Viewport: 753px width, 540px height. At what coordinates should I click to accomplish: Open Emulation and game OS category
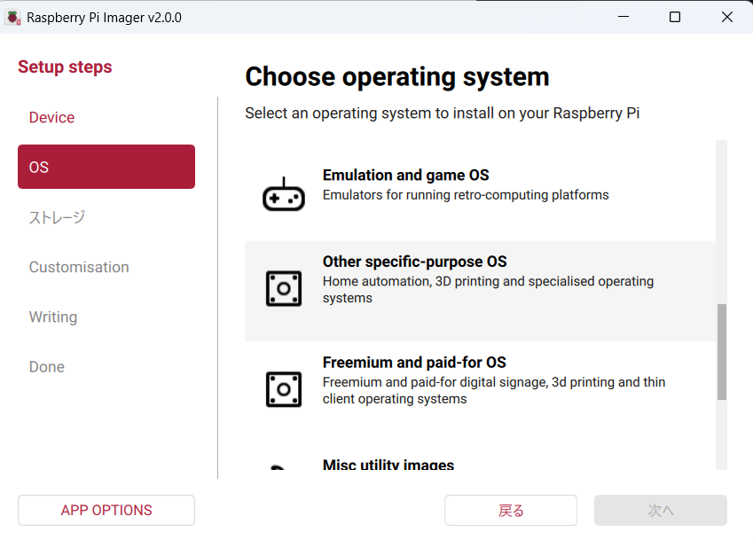coord(405,176)
